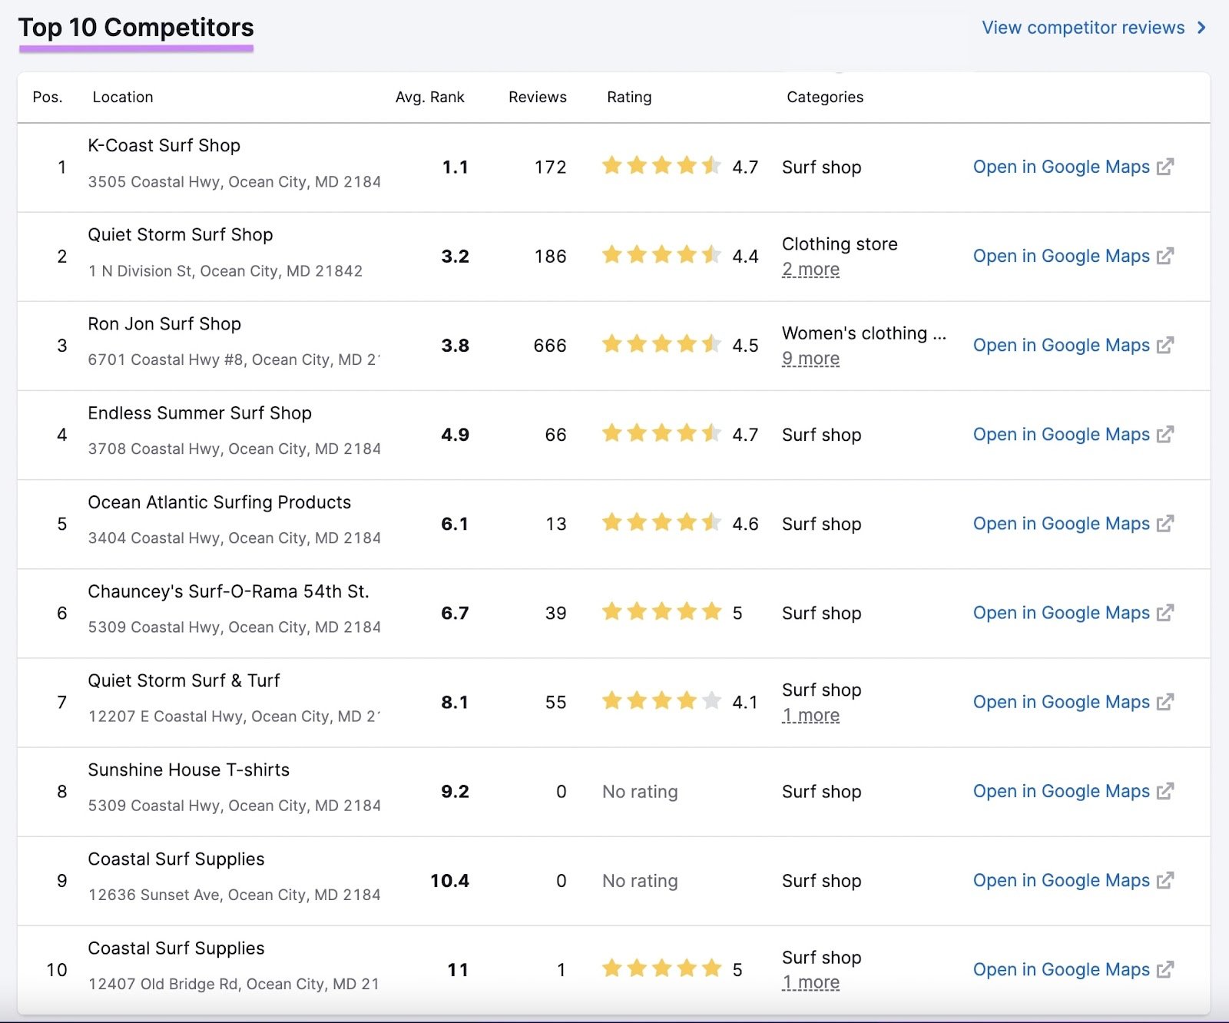This screenshot has height=1023, width=1229.
Task: Reveal 1 more category for Coastal Surf Supplies row 10
Action: pos(811,982)
